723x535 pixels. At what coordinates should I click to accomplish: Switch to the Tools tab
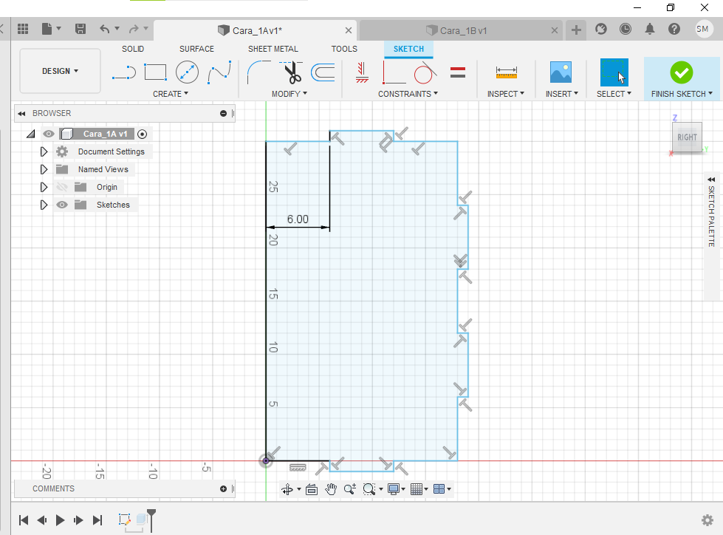tap(344, 49)
